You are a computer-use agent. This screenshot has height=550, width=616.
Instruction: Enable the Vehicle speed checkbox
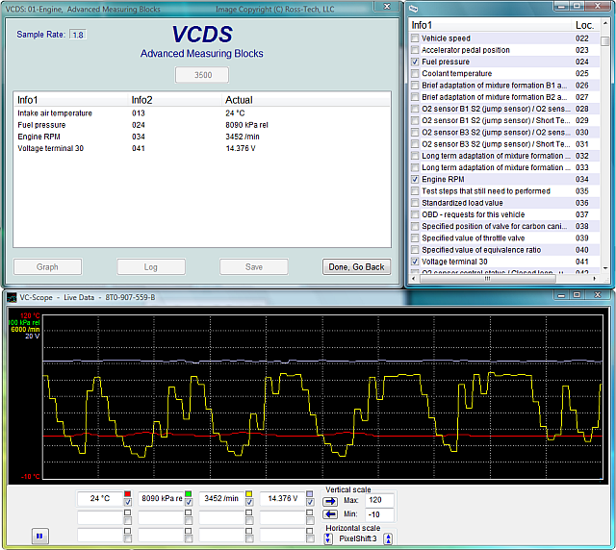pyautogui.click(x=415, y=38)
